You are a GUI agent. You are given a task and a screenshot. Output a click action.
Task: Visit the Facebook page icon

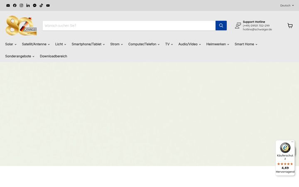click(15, 5)
